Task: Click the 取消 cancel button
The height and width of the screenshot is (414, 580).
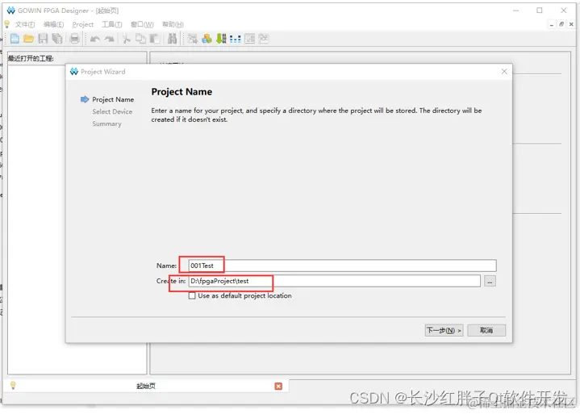Action: pos(486,330)
